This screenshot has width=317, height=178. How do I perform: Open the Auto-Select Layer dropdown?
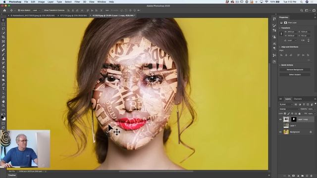[x=36, y=10]
